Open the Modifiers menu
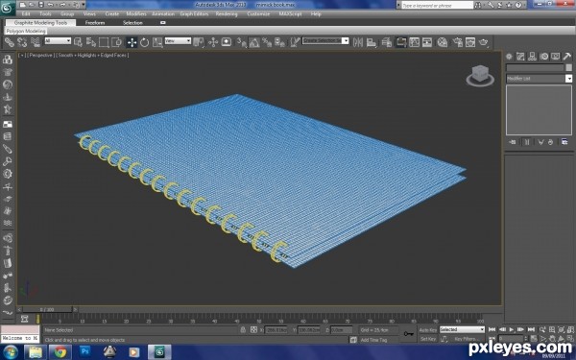The image size is (576, 360). (136, 14)
